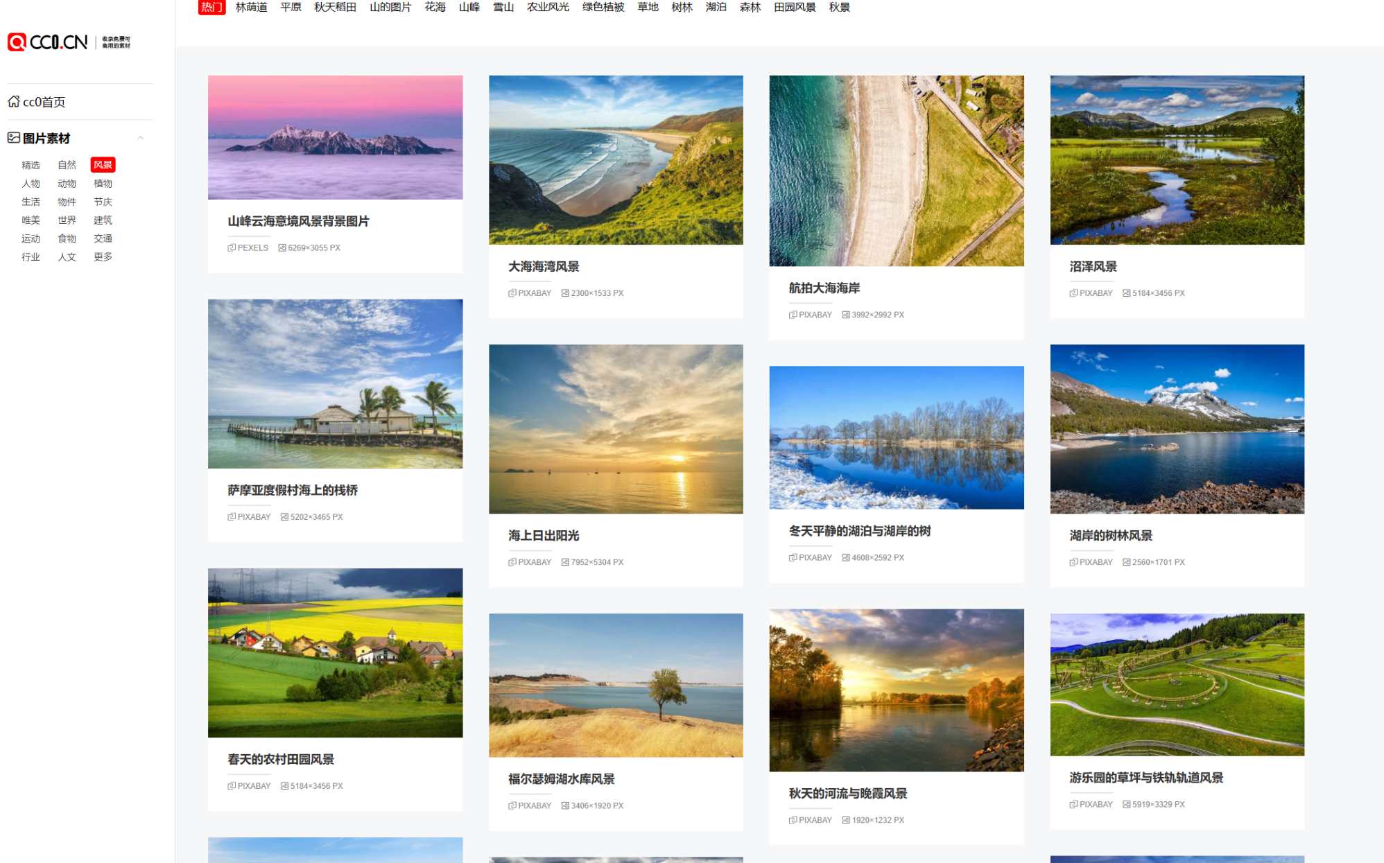The height and width of the screenshot is (863, 1384).
Task: Select the 田园风景 tag filter
Action: (x=795, y=7)
